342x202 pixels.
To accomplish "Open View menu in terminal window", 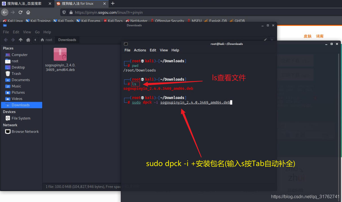I will (x=164, y=50).
